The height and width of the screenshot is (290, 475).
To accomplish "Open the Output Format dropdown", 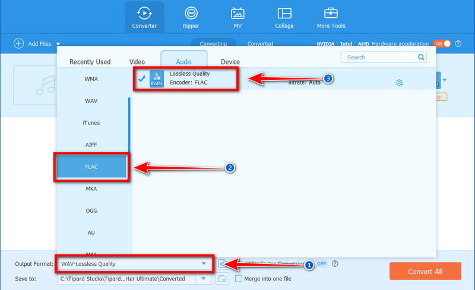I will point(134,264).
